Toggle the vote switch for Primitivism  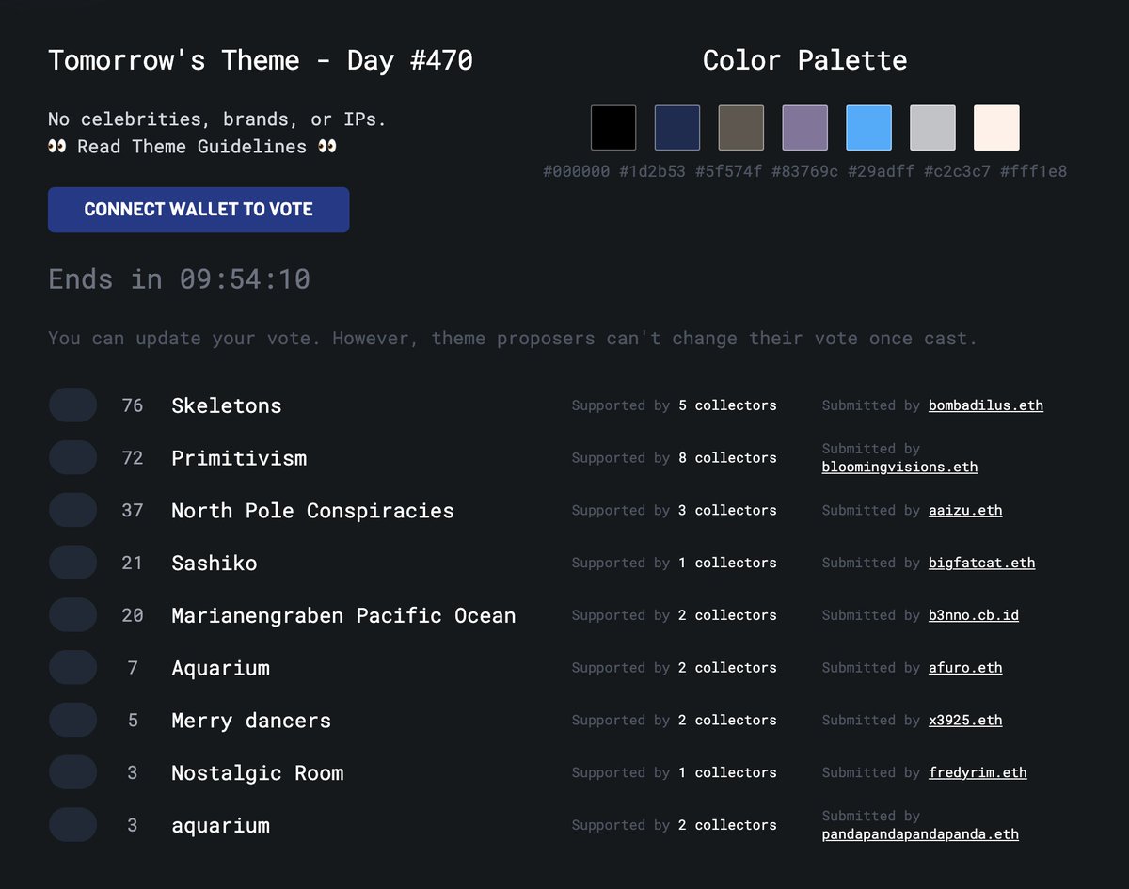[72, 458]
